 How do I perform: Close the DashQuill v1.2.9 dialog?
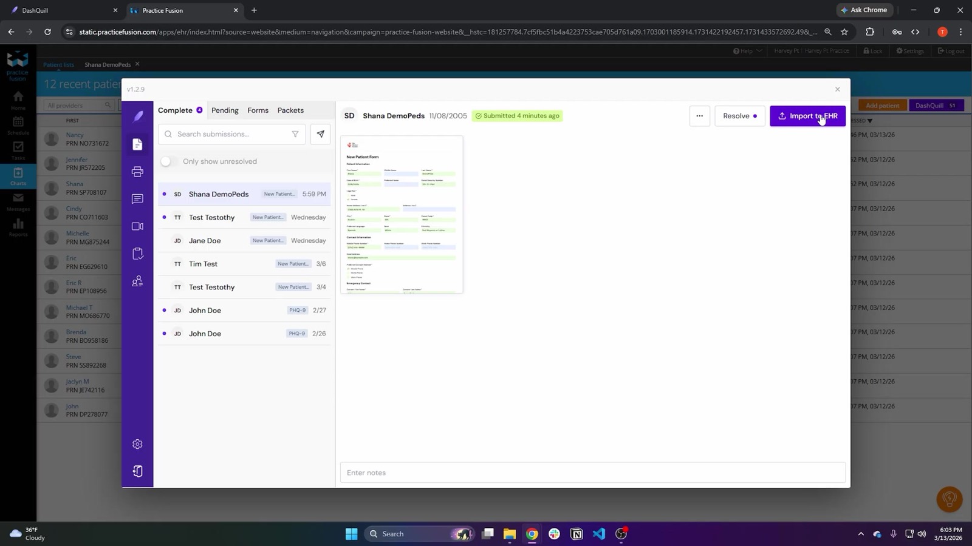[x=838, y=89]
